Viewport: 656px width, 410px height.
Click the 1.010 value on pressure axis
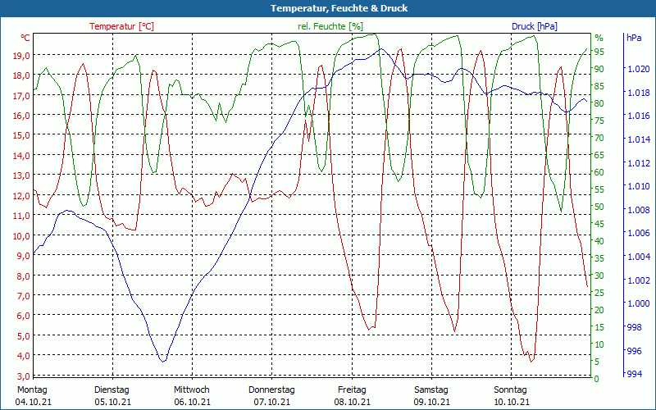639,186
